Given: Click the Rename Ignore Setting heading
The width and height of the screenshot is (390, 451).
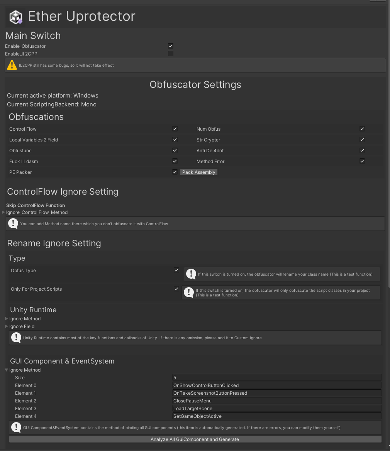Looking at the screenshot, I should (x=54, y=243).
